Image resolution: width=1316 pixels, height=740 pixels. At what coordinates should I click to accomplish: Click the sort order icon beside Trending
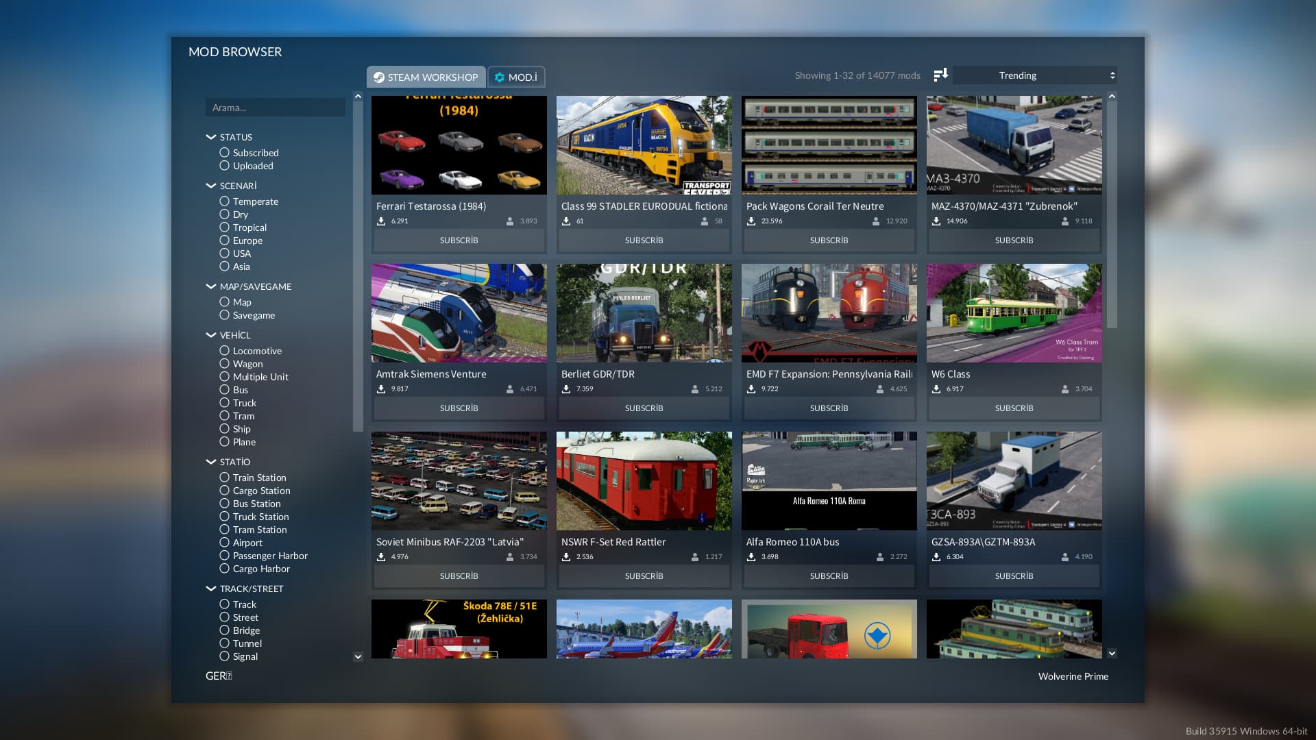pyautogui.click(x=940, y=75)
